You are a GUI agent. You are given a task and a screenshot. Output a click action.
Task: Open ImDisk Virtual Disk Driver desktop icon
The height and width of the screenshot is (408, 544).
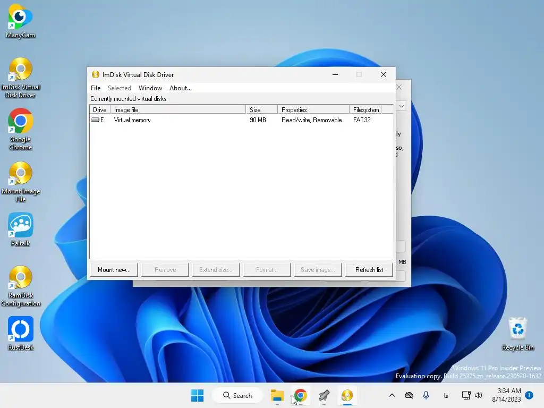(20, 78)
